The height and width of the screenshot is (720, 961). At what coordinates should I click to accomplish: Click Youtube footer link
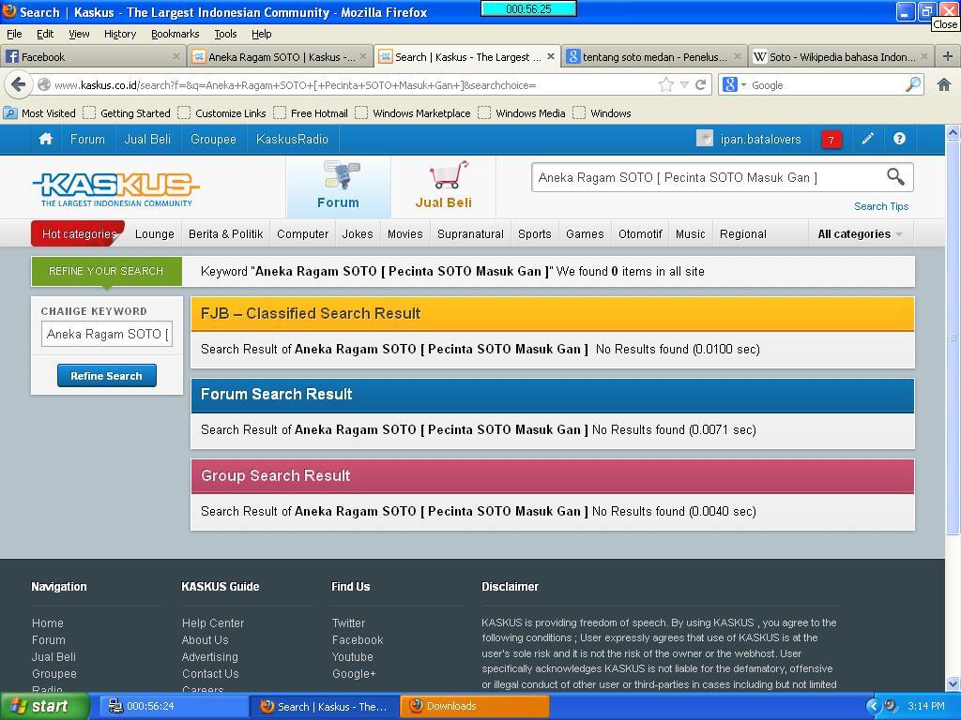point(353,656)
